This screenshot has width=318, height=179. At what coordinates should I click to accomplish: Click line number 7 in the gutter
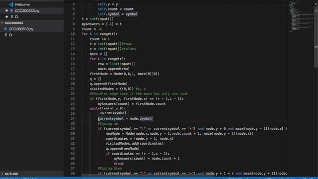(x=74, y=19)
